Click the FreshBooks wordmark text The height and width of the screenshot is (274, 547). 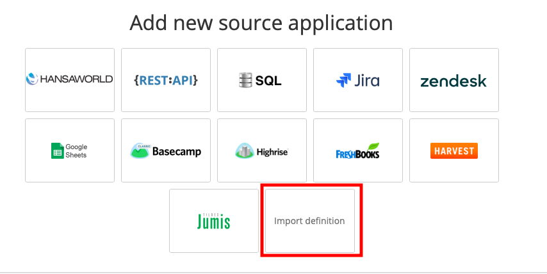click(356, 154)
